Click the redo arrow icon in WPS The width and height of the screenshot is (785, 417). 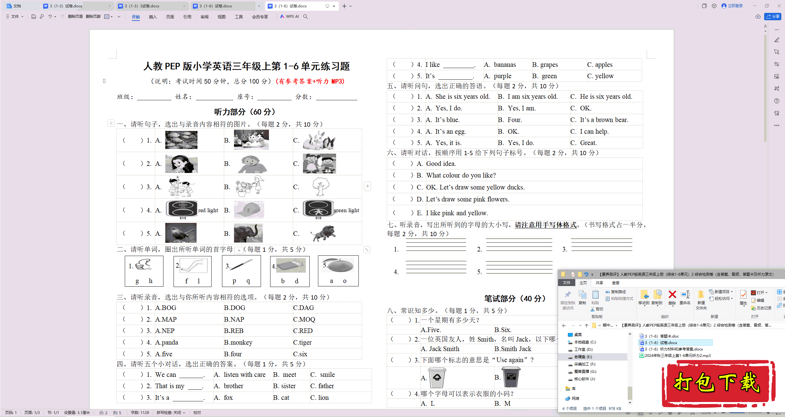pos(63,17)
